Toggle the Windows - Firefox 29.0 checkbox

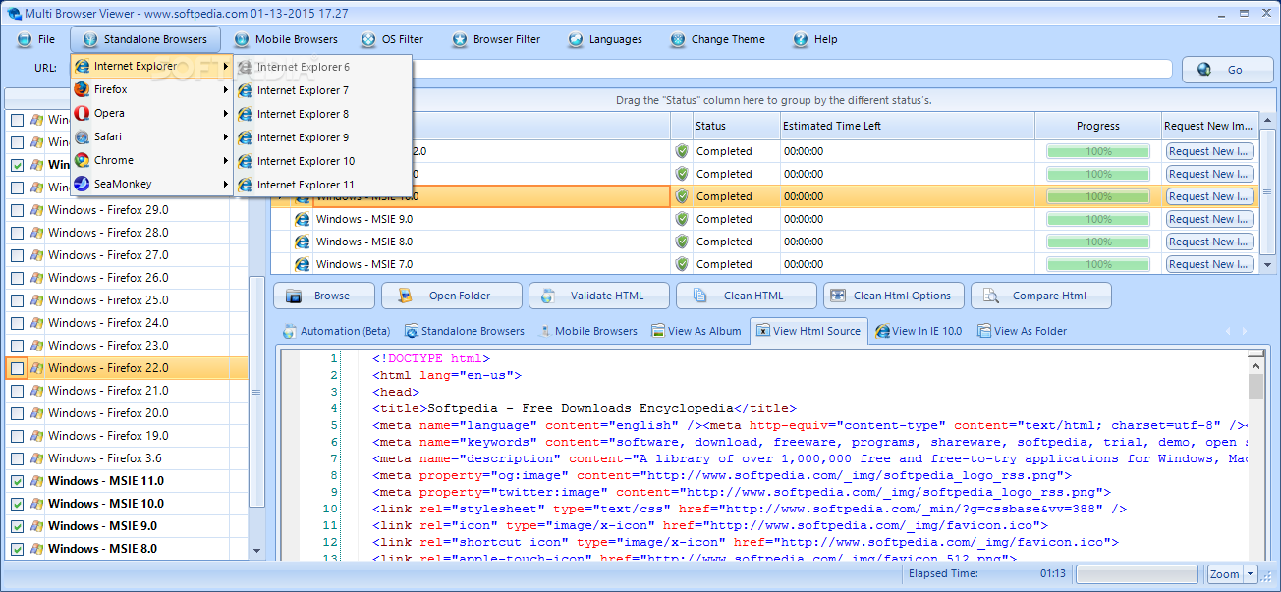17,210
